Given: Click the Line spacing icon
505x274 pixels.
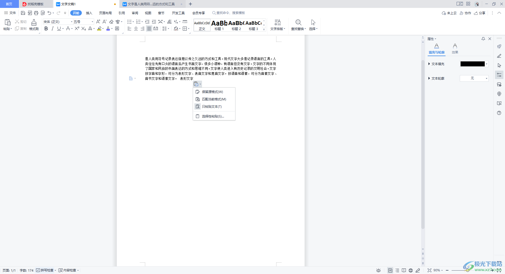Looking at the screenshot, I should click(x=164, y=28).
